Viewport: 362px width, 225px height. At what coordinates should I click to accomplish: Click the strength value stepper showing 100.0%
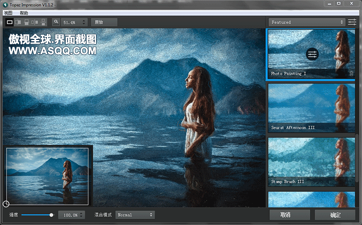pyautogui.click(x=81, y=215)
